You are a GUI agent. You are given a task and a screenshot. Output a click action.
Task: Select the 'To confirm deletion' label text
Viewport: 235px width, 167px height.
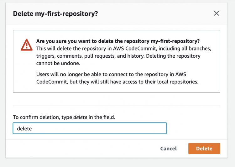[64, 117]
